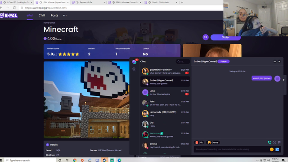Open Task View in the taskbar
Image resolution: width=288 pixels, height=162 pixels.
[67, 160]
